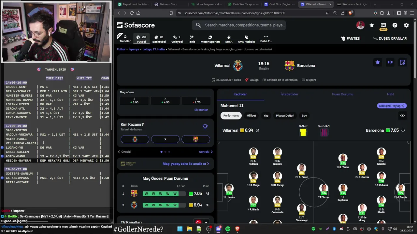Switch to Fixtures - Statz browser tab

169,4
